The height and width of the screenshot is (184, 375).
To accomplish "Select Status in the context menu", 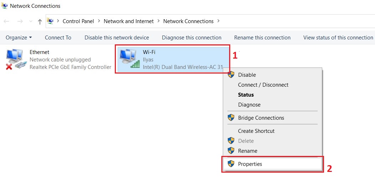I will click(x=246, y=95).
